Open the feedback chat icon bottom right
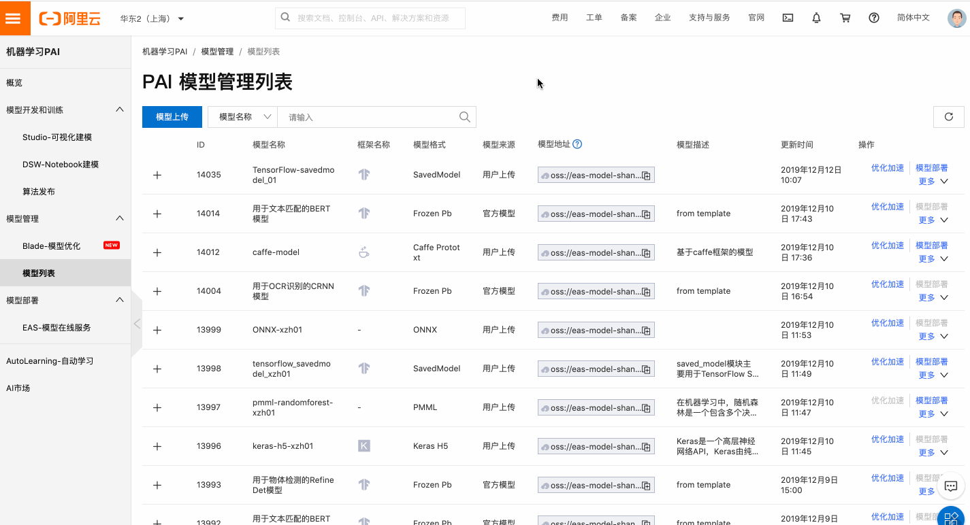The height and width of the screenshot is (525, 970). point(951,486)
